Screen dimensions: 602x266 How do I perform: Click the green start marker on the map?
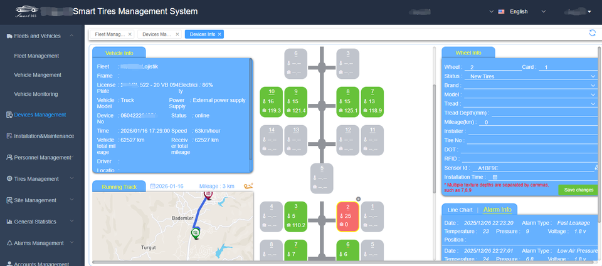coord(196,233)
